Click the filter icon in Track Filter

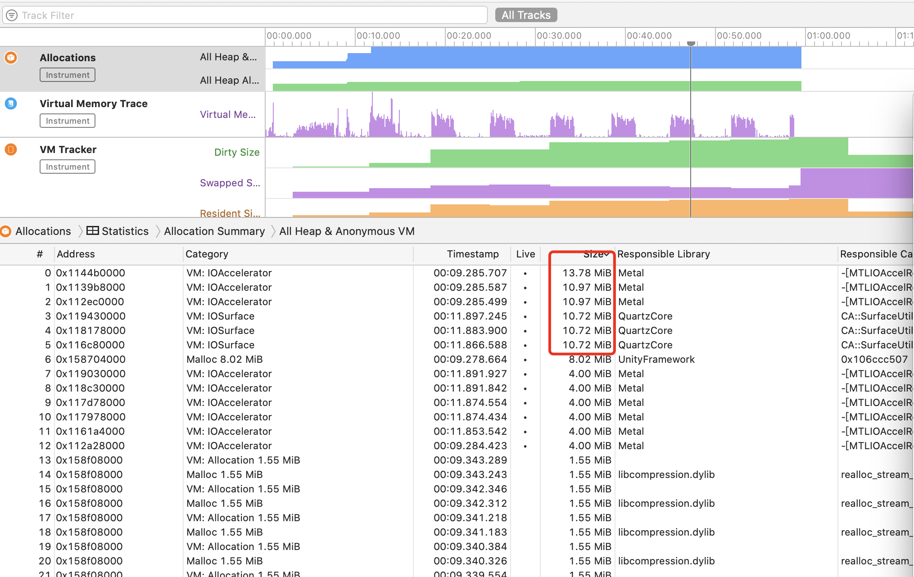pos(12,15)
